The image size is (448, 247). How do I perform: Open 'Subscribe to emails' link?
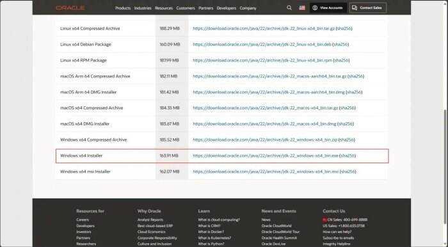tap(339, 238)
